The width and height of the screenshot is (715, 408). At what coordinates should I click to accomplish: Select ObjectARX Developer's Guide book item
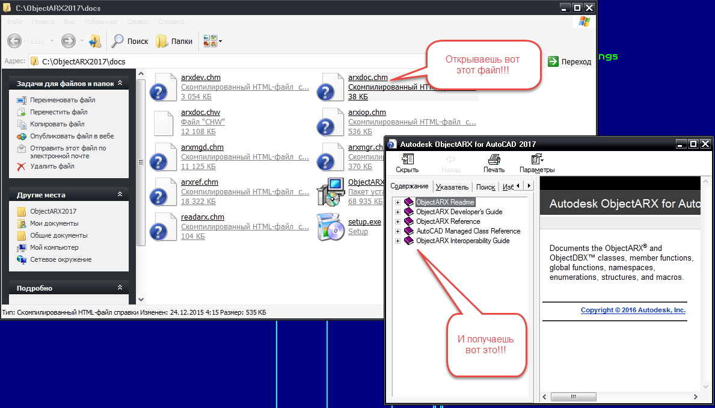[459, 212]
